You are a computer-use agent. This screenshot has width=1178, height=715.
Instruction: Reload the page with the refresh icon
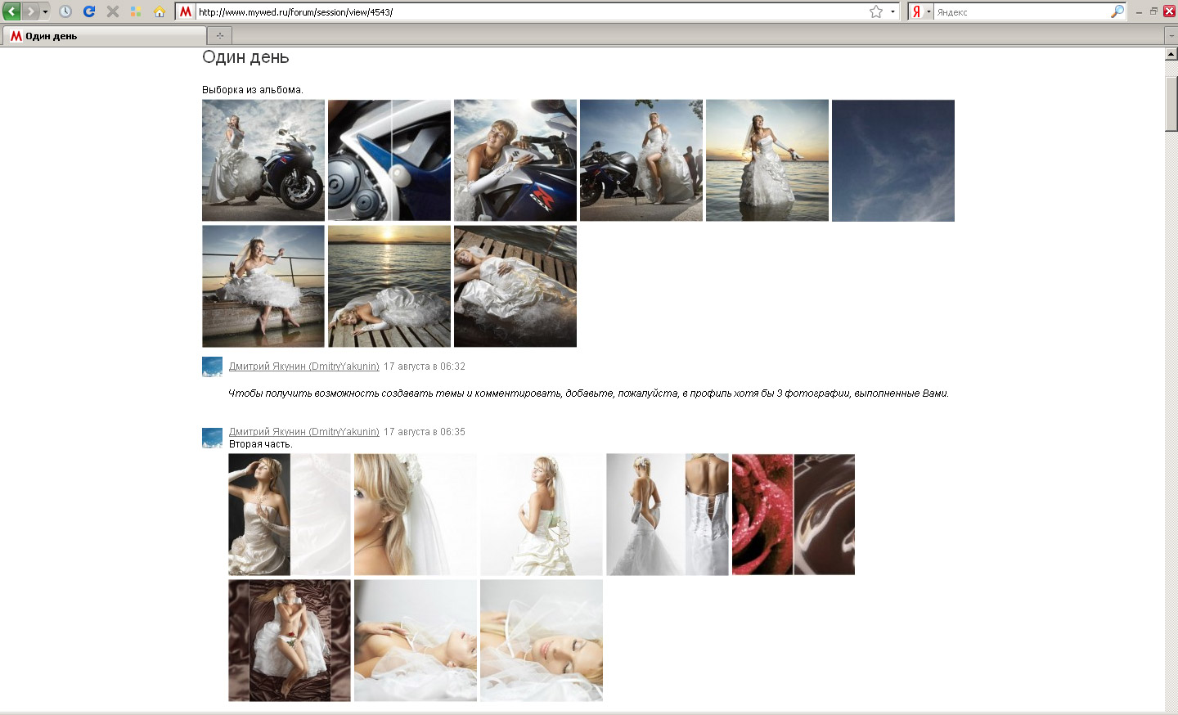coord(89,11)
